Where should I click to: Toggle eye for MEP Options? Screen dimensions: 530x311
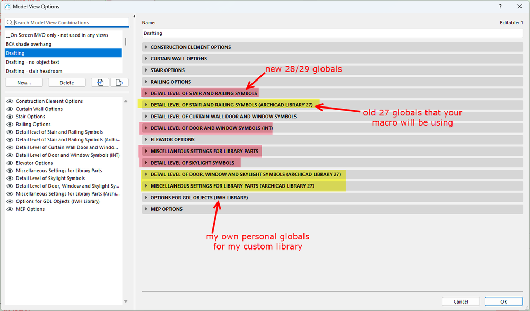10,209
